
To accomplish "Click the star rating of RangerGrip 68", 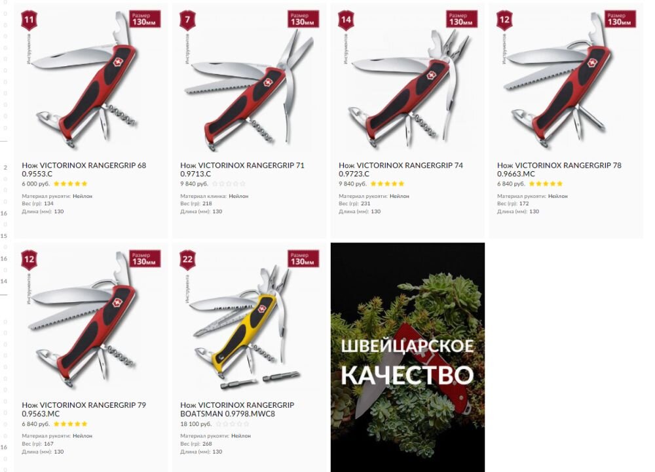I will (x=71, y=184).
